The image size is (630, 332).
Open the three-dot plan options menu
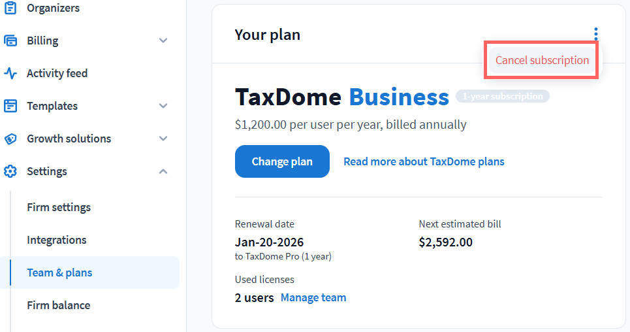595,34
